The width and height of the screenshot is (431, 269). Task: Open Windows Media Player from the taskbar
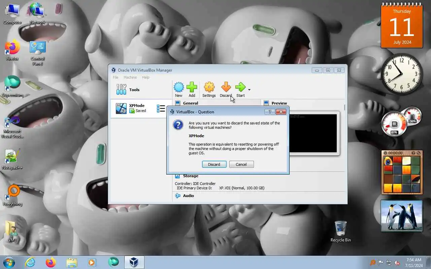[x=92, y=262]
